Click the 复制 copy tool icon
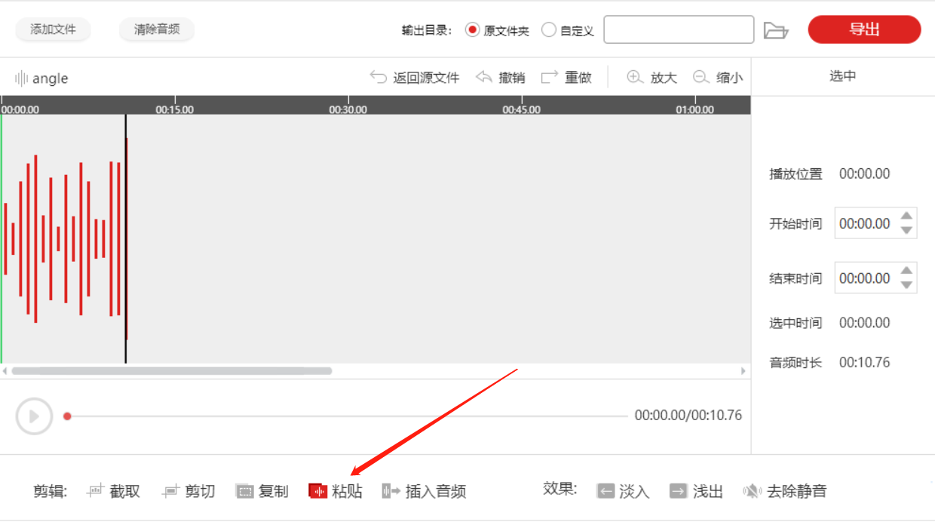The image size is (935, 525). point(244,491)
